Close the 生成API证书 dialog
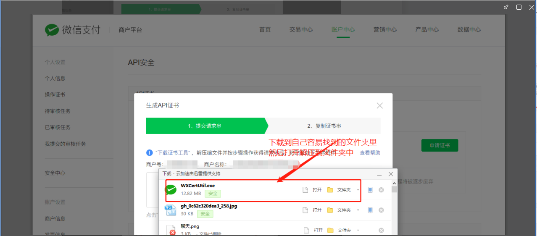This screenshot has width=537, height=236. click(380, 105)
